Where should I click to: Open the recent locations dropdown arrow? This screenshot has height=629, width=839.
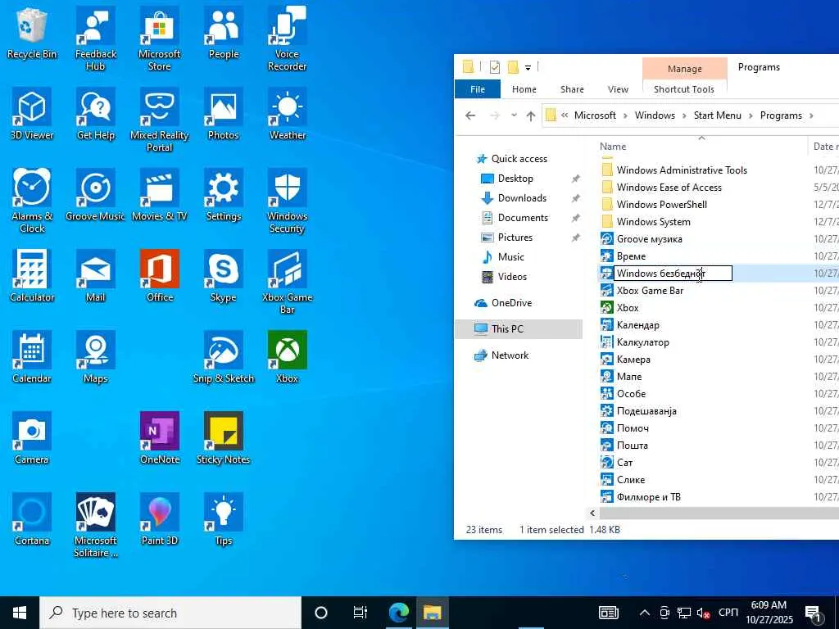514,115
